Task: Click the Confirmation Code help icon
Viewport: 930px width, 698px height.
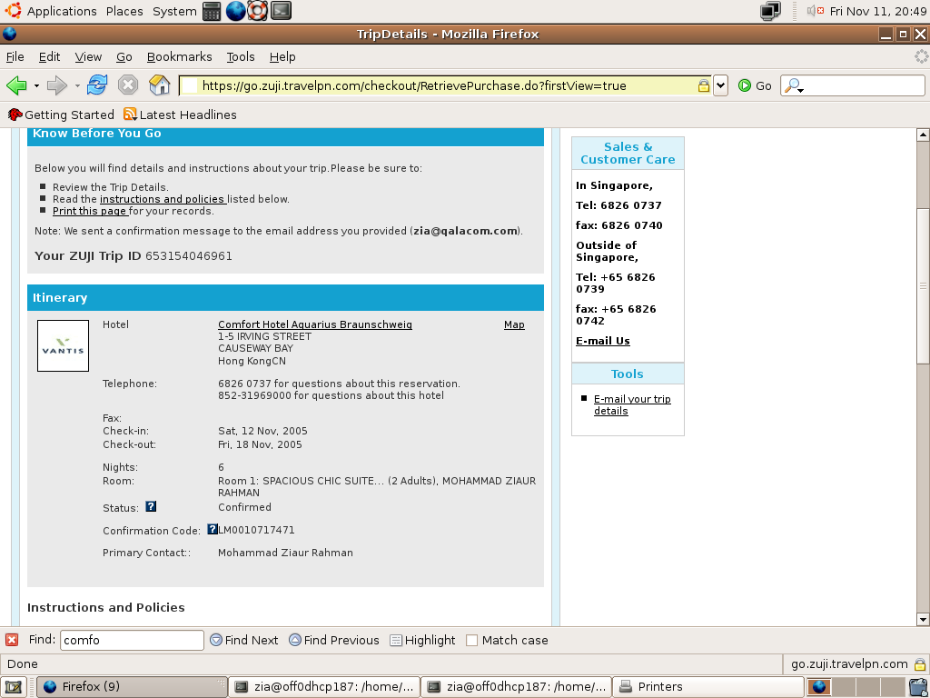Action: point(213,529)
